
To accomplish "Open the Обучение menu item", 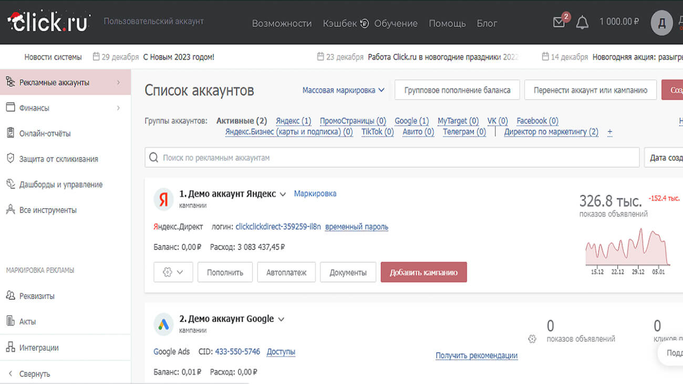I will [x=396, y=24].
